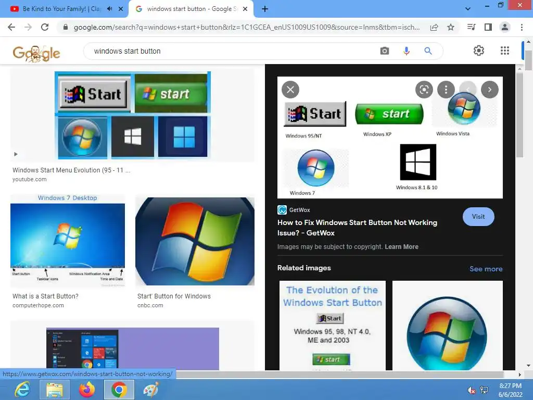Open the Chrome three-dot menu
This screenshot has height=400, width=533.
click(522, 27)
